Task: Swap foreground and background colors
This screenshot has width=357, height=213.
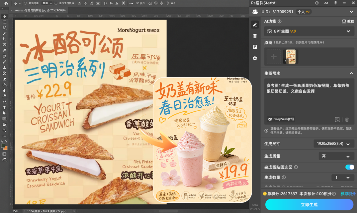Action: tap(6, 141)
